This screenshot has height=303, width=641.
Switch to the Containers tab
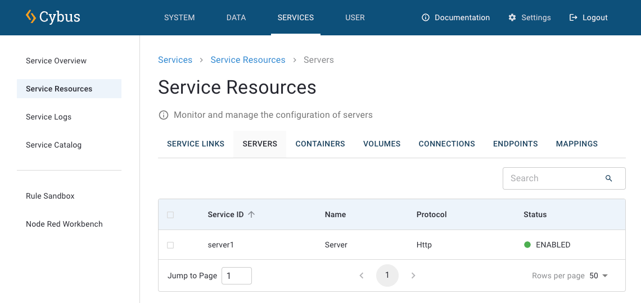pyautogui.click(x=320, y=144)
